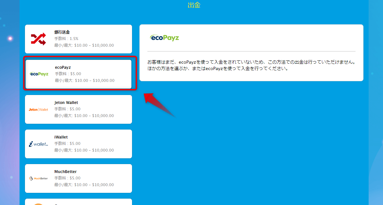Click the iWallet logo
383x205 pixels.
(38, 144)
